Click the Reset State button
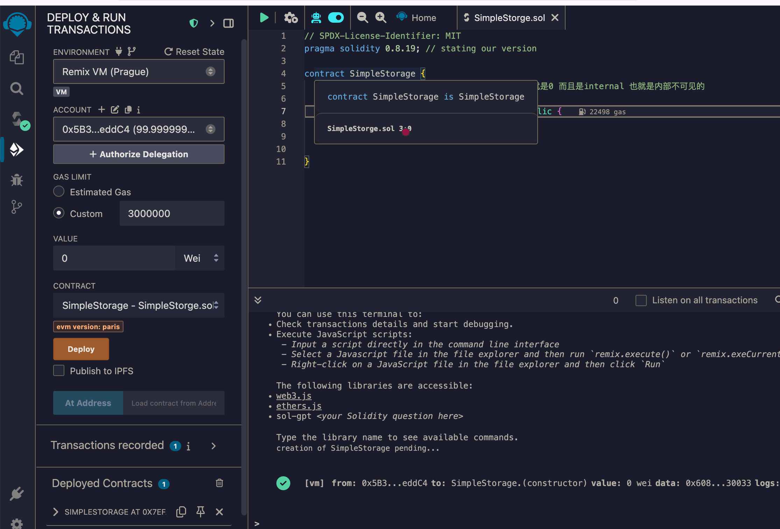 pyautogui.click(x=194, y=52)
